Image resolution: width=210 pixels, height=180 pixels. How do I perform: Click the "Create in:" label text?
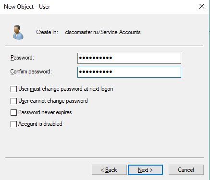pyautogui.click(x=47, y=32)
